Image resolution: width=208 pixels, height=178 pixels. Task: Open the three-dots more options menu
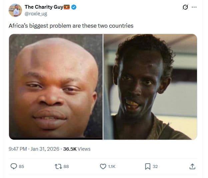click(194, 7)
